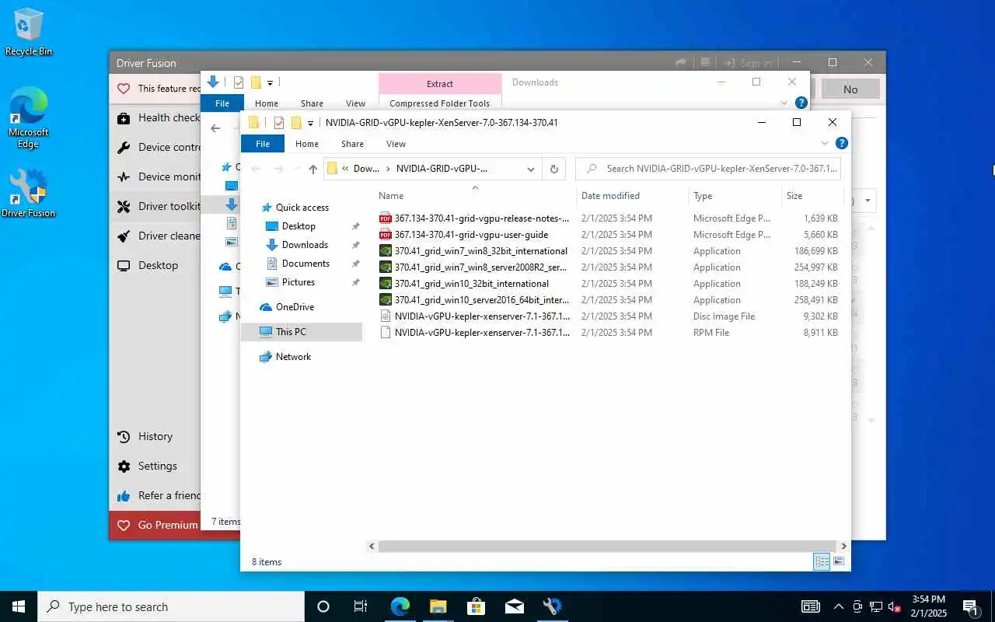Open File menu in front Explorer window

point(263,144)
